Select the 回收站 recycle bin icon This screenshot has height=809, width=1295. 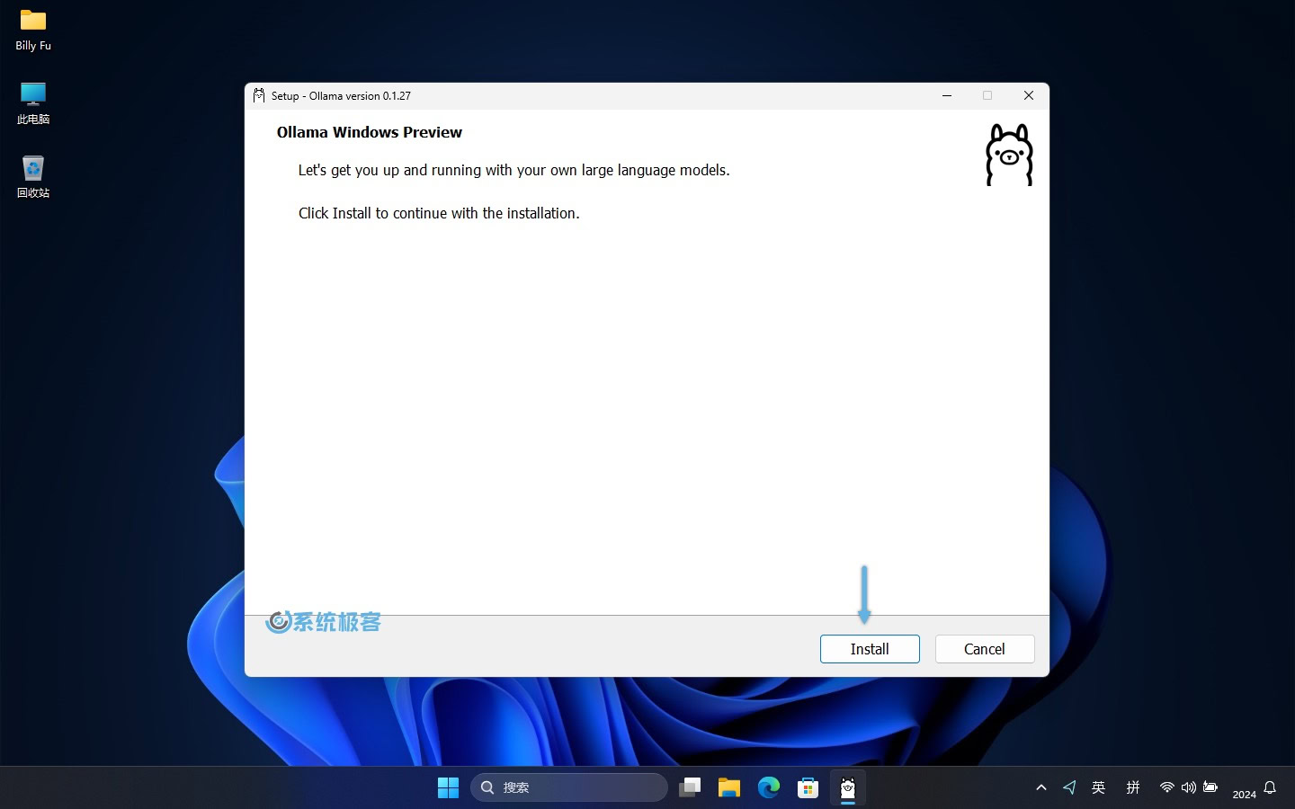33,177
